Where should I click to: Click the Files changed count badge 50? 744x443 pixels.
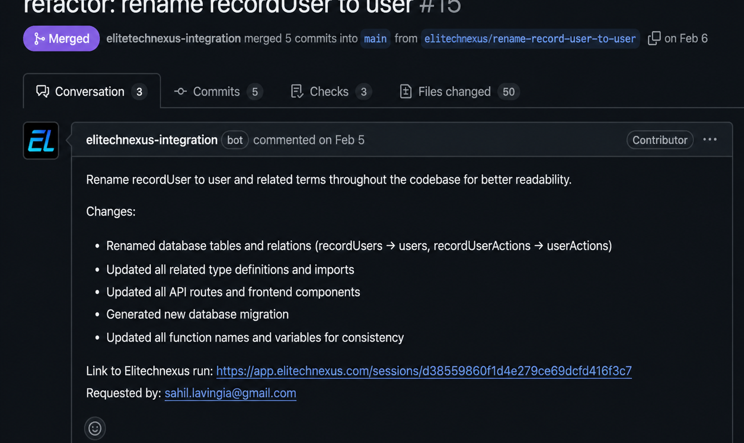pos(509,92)
